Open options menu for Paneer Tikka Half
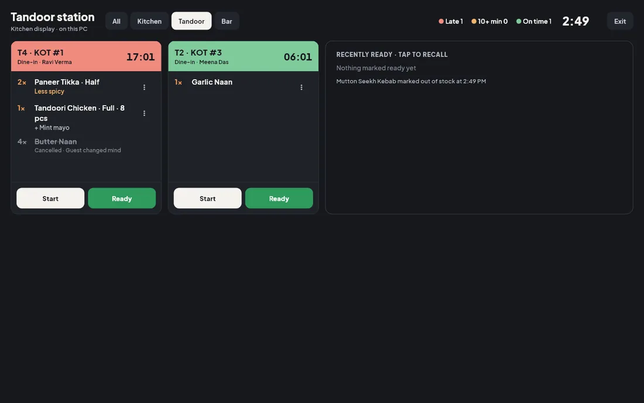 pyautogui.click(x=144, y=87)
